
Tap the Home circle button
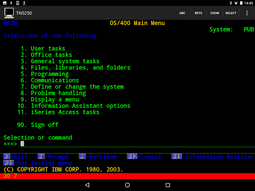pyautogui.click(x=127, y=185)
